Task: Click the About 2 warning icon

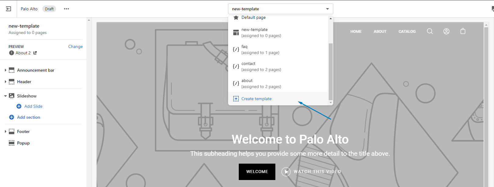Action: (12, 53)
